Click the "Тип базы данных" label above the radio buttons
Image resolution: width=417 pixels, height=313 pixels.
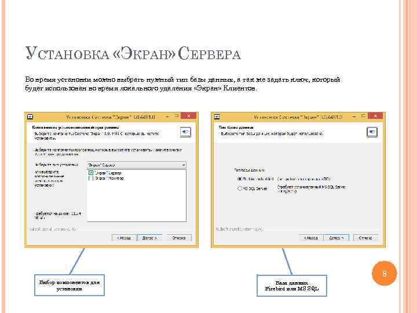(x=250, y=169)
